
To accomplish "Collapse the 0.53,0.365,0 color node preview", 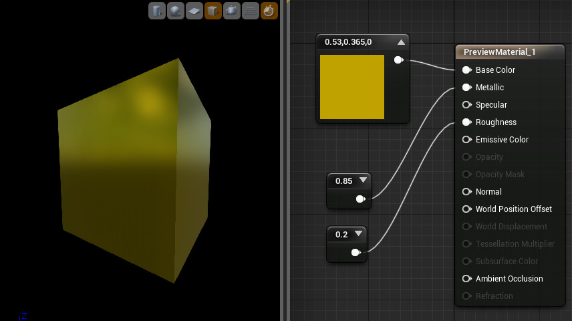I will (401, 42).
